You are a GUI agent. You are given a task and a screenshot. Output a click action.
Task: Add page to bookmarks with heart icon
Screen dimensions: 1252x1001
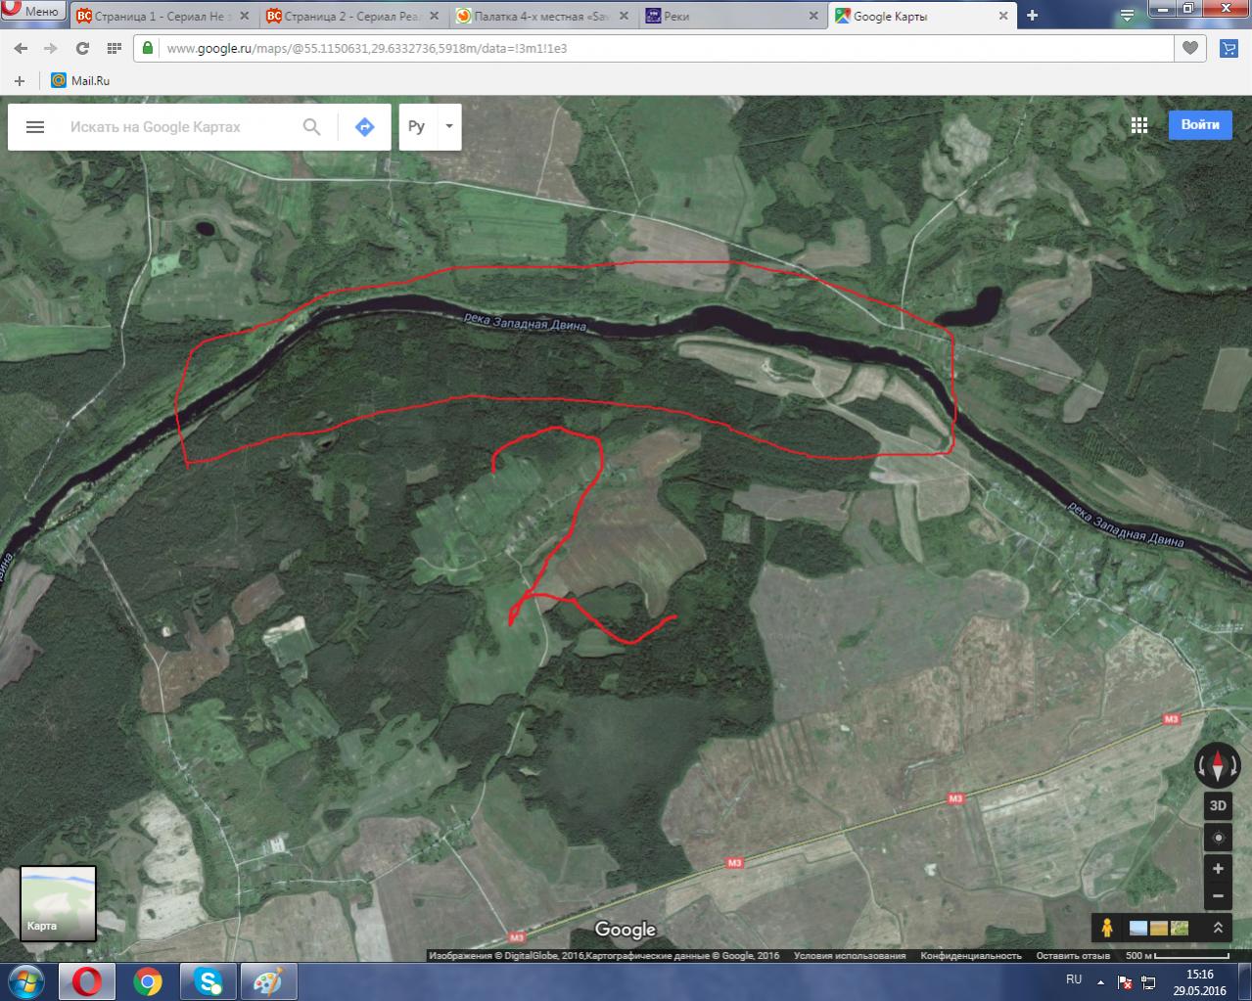(x=1190, y=48)
